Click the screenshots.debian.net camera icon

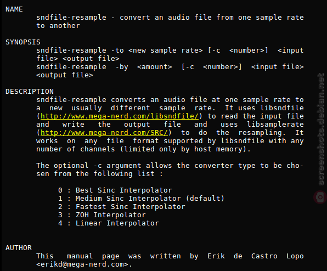pyautogui.click(x=320, y=197)
